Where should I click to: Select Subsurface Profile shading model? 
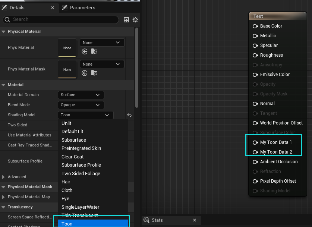pyautogui.click(x=81, y=165)
